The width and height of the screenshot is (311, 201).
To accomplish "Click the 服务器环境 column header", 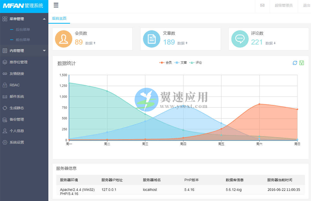I will pyautogui.click(x=69, y=180).
